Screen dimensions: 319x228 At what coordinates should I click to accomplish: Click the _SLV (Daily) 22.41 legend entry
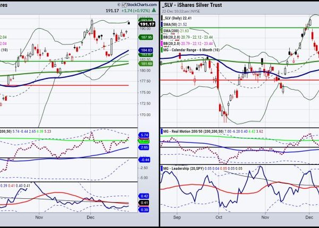177,18
